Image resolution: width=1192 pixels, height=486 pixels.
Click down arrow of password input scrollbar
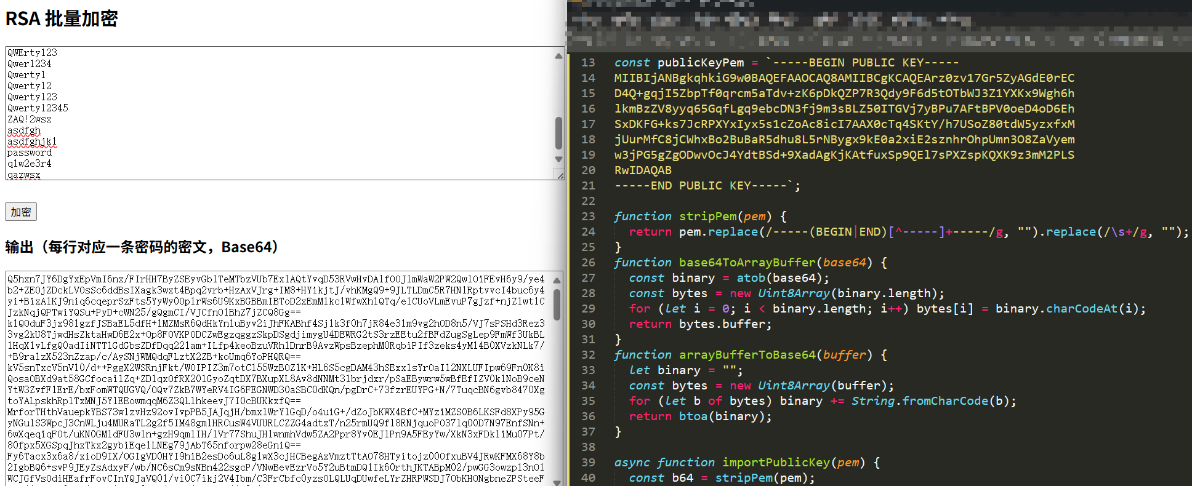click(558, 159)
